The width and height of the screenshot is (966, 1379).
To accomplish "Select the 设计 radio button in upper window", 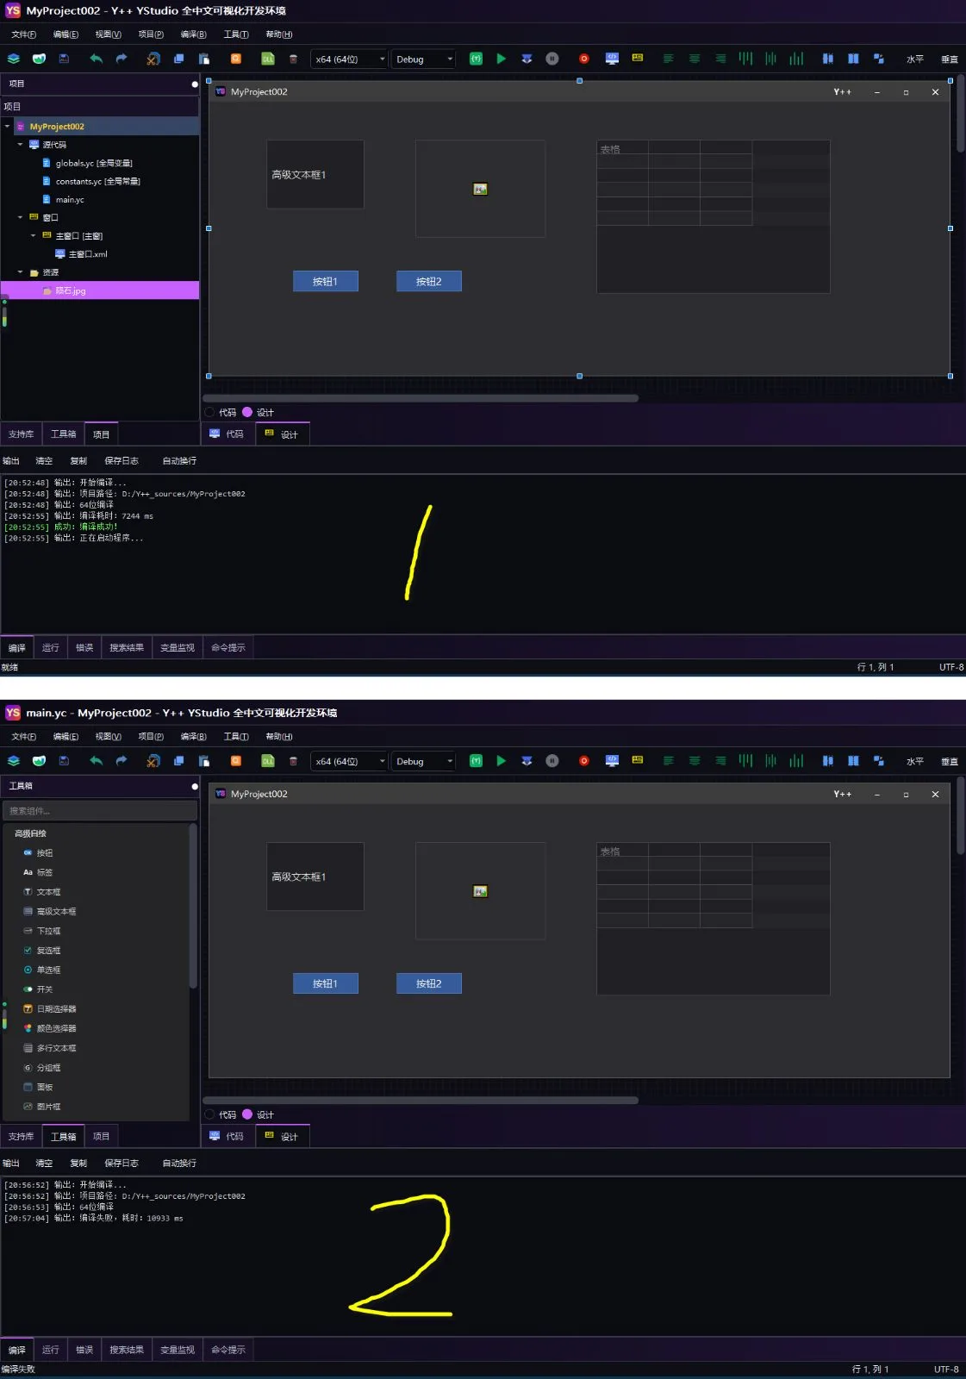I will [x=247, y=412].
